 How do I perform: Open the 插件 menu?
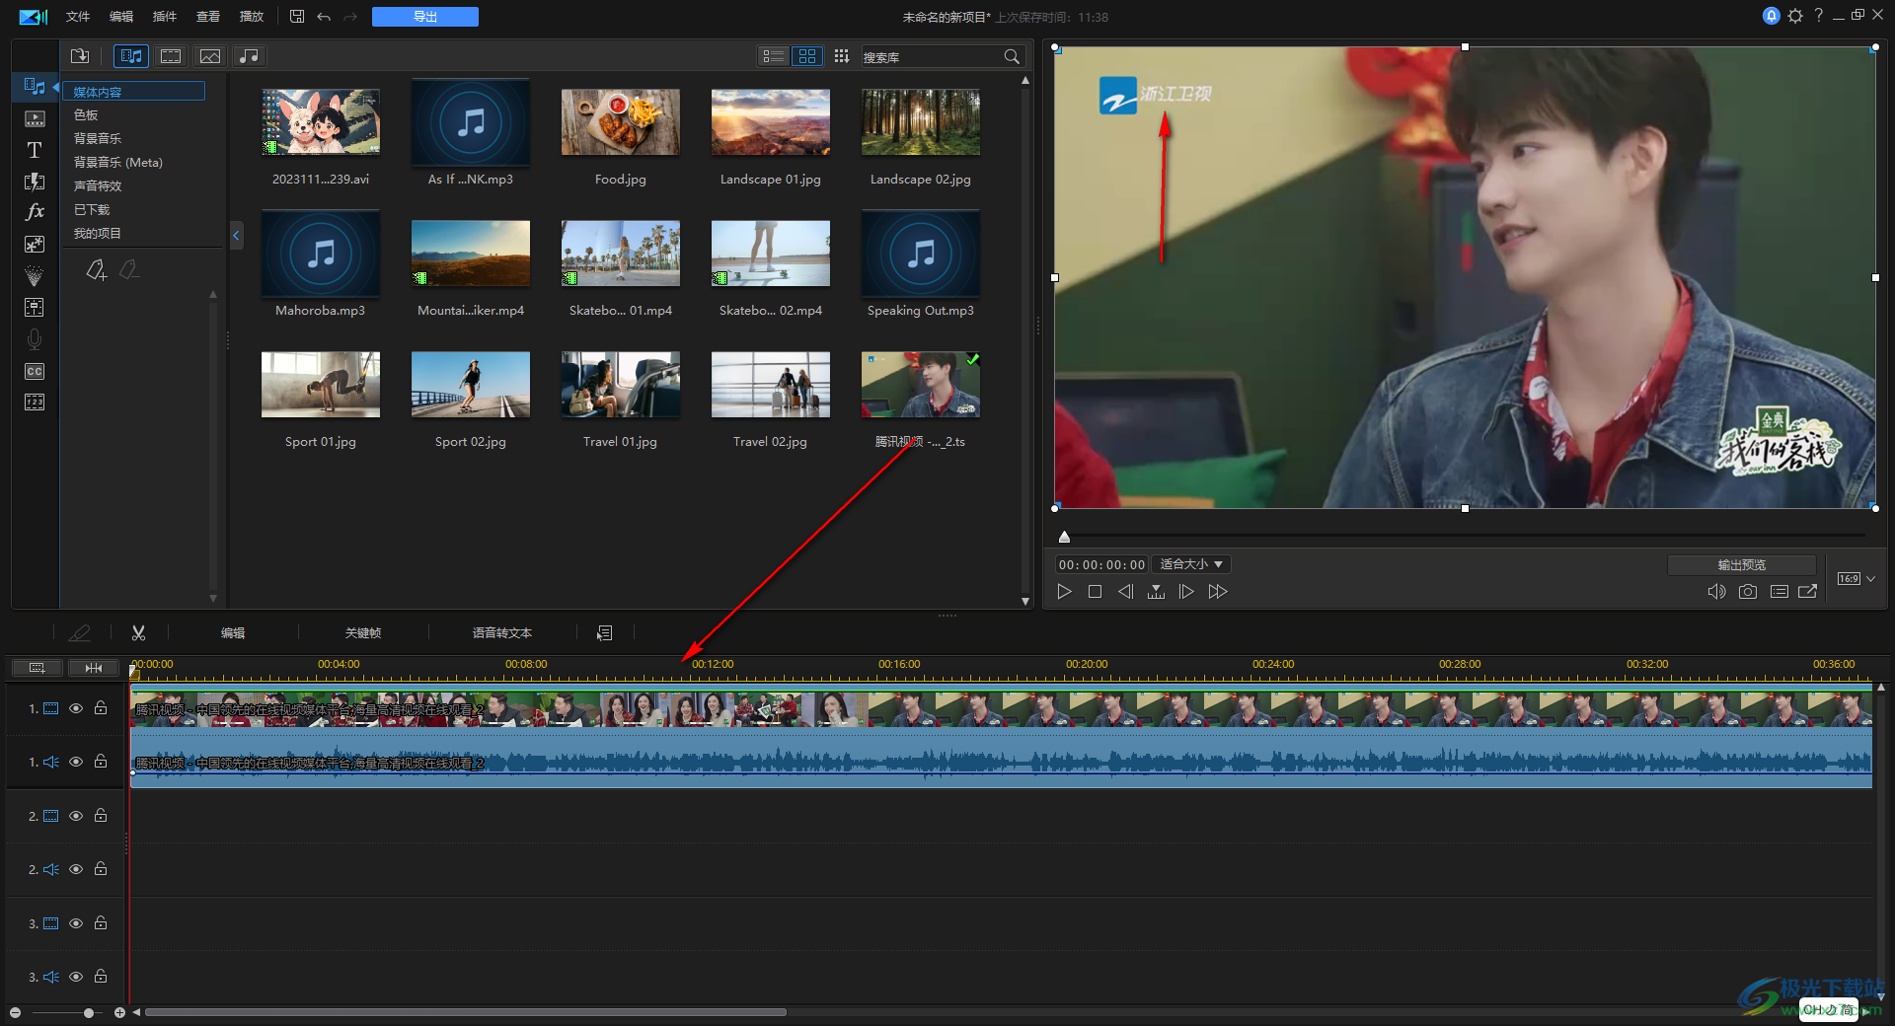coord(165,17)
